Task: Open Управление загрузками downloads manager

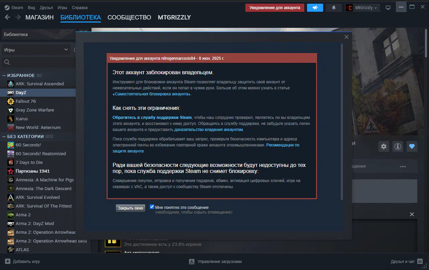Action: pyautogui.click(x=216, y=261)
